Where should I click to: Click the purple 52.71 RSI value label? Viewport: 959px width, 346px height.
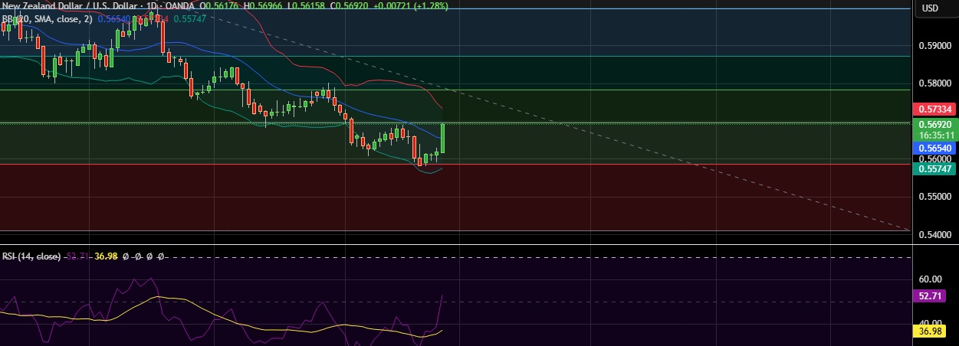pyautogui.click(x=934, y=295)
